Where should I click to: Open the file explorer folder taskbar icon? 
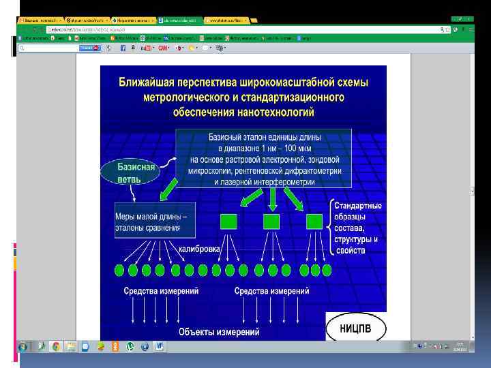[70, 346]
